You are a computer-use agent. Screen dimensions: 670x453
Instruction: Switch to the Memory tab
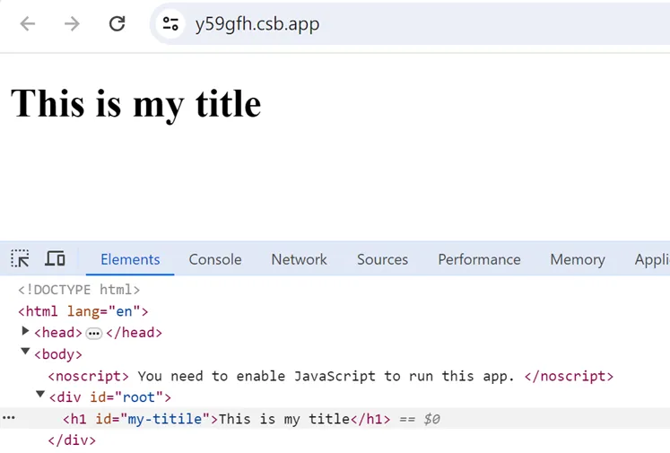[x=577, y=259]
